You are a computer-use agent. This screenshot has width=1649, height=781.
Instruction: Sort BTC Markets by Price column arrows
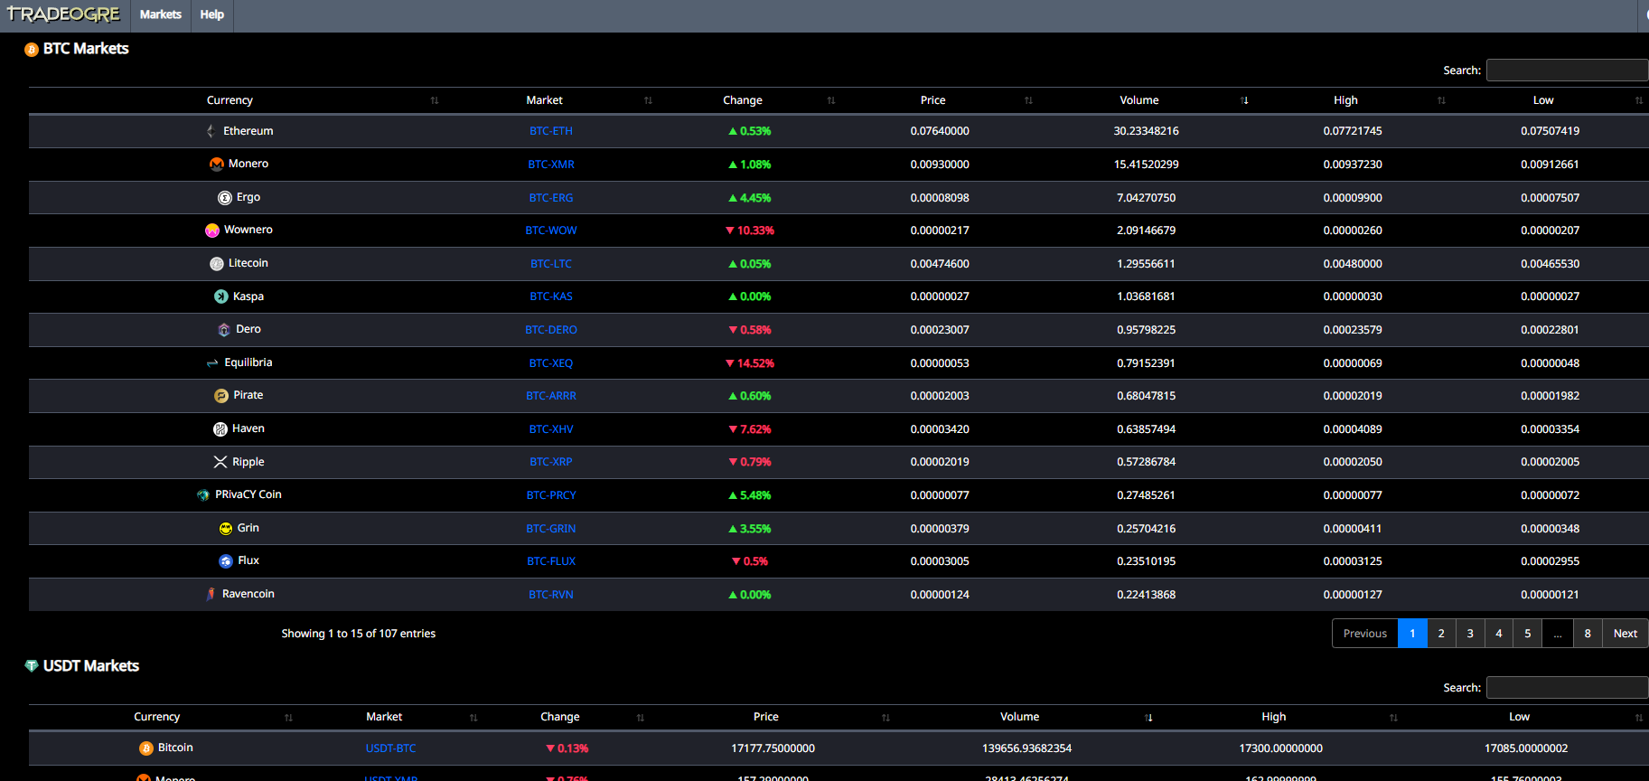[x=1028, y=100]
